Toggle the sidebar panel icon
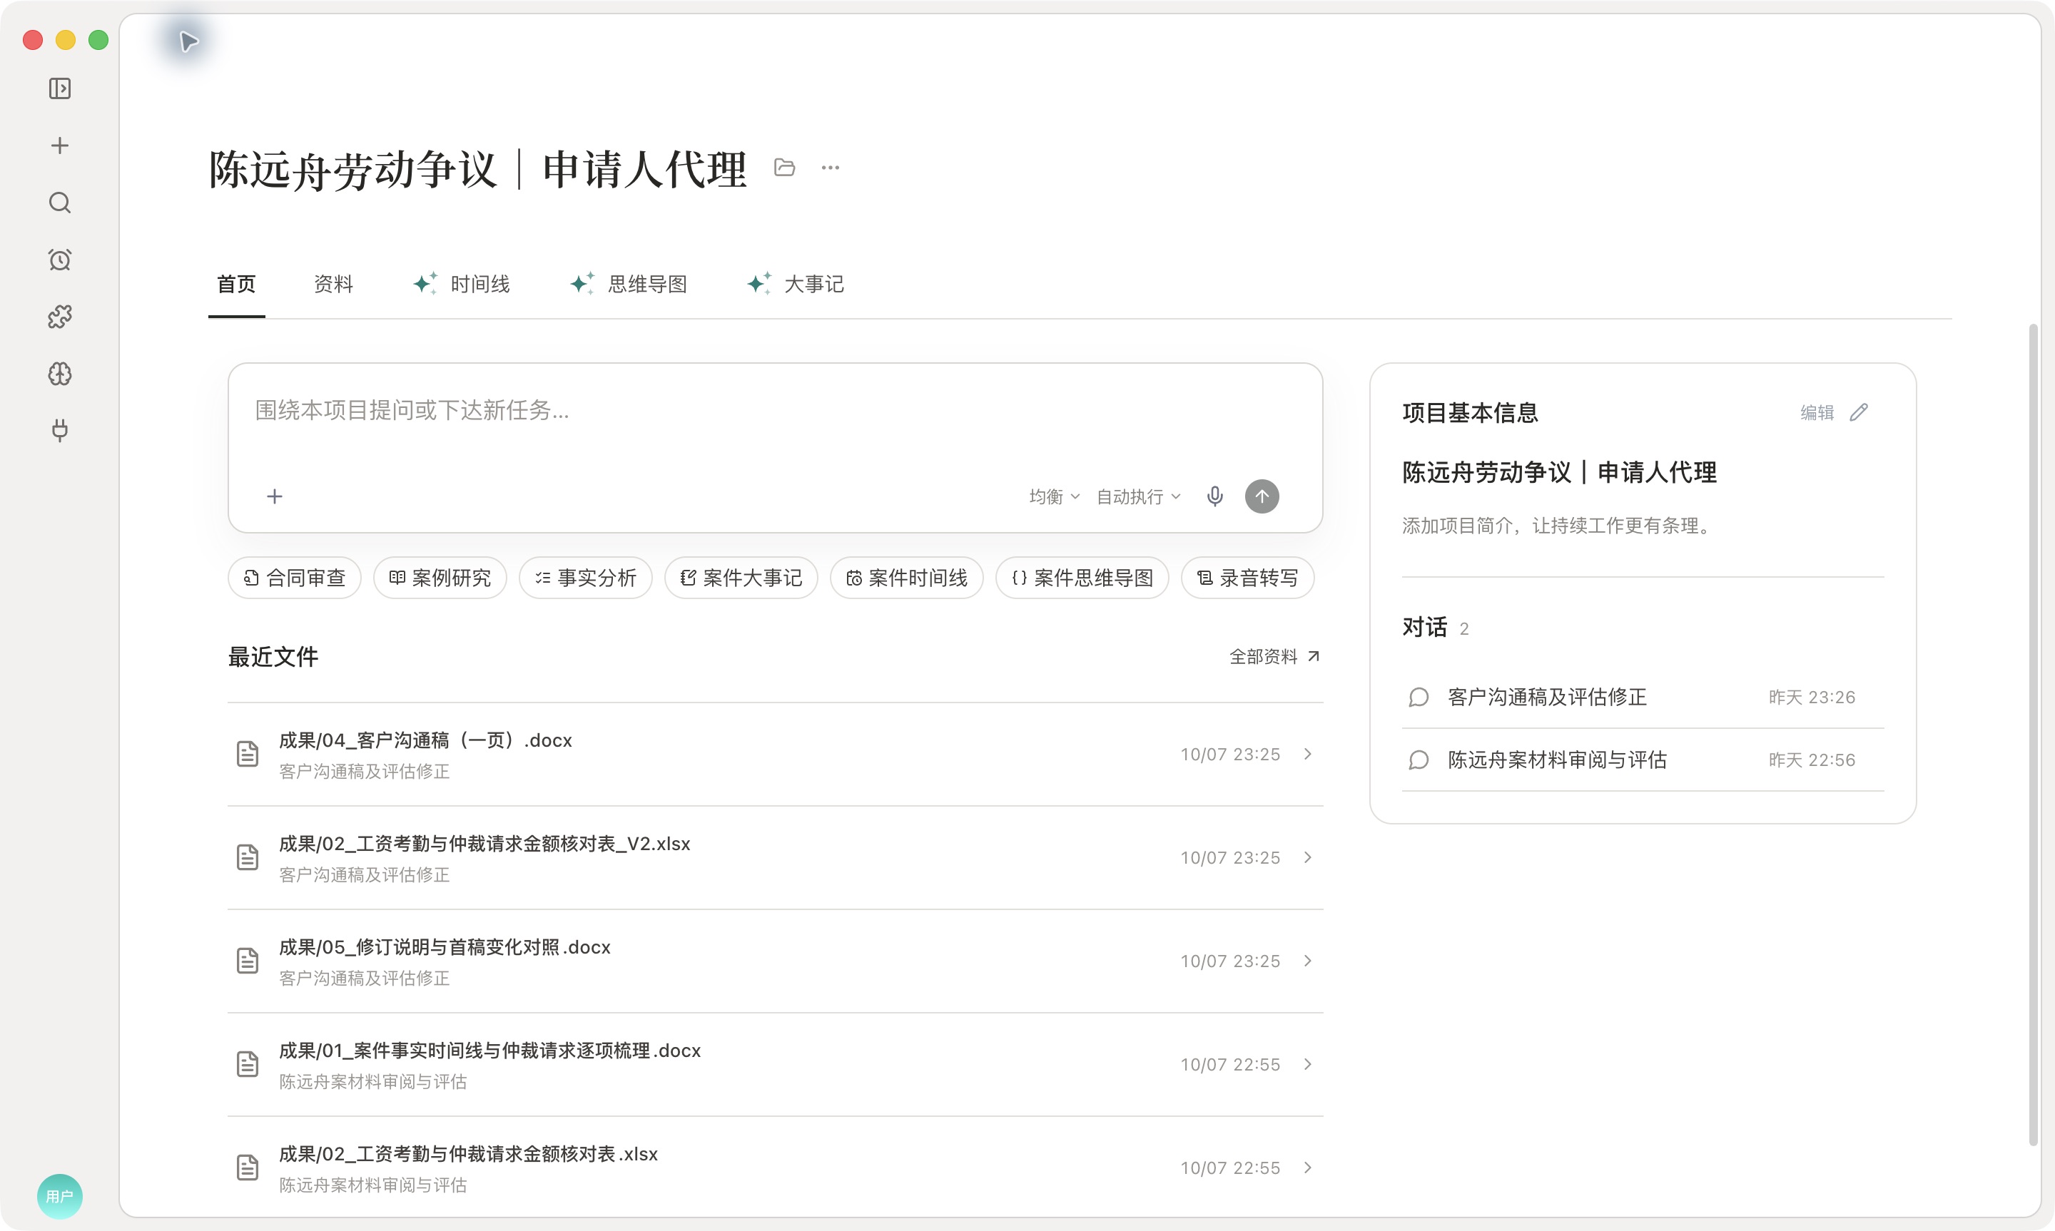 point(60,88)
